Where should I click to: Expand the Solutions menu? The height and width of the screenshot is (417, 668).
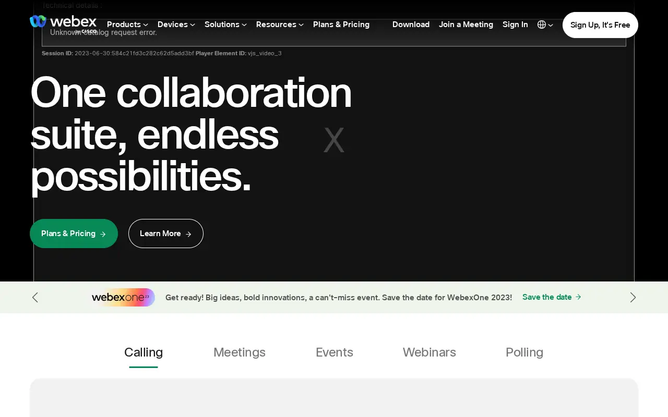225,24
